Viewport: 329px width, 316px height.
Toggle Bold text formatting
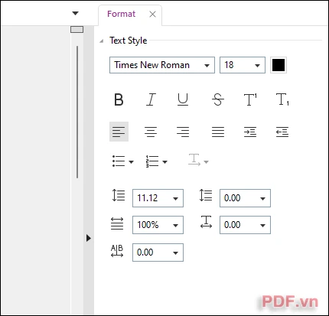119,99
